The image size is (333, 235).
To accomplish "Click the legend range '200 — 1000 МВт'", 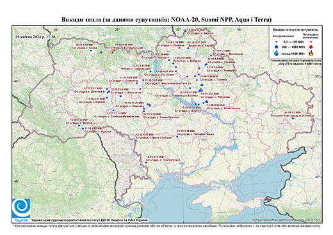I will pyautogui.click(x=293, y=47).
